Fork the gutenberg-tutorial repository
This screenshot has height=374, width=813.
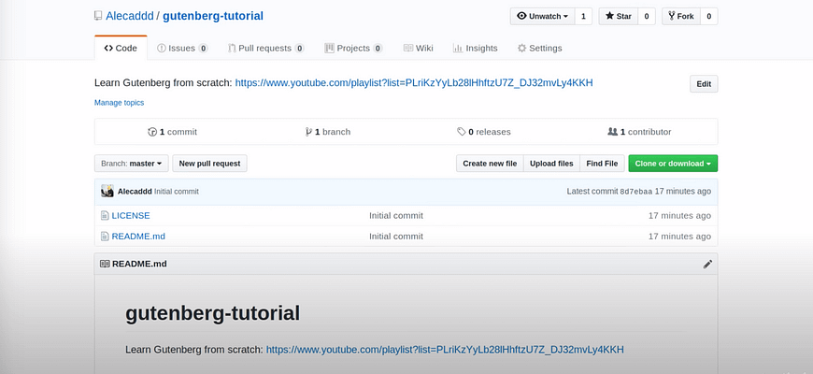click(x=681, y=16)
